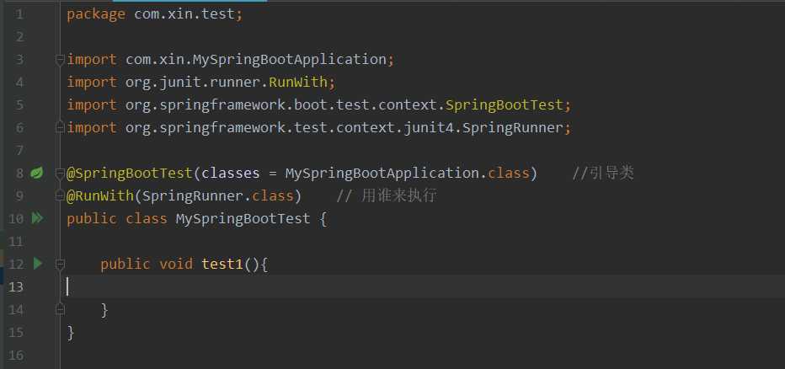Click fold end marker at @RunWith line
The height and width of the screenshot is (369, 785).
pyautogui.click(x=60, y=195)
